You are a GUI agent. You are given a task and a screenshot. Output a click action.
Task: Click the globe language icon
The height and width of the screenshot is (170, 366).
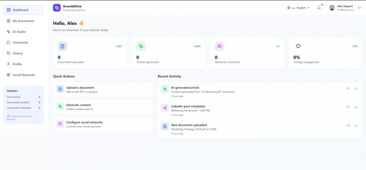coord(289,8)
